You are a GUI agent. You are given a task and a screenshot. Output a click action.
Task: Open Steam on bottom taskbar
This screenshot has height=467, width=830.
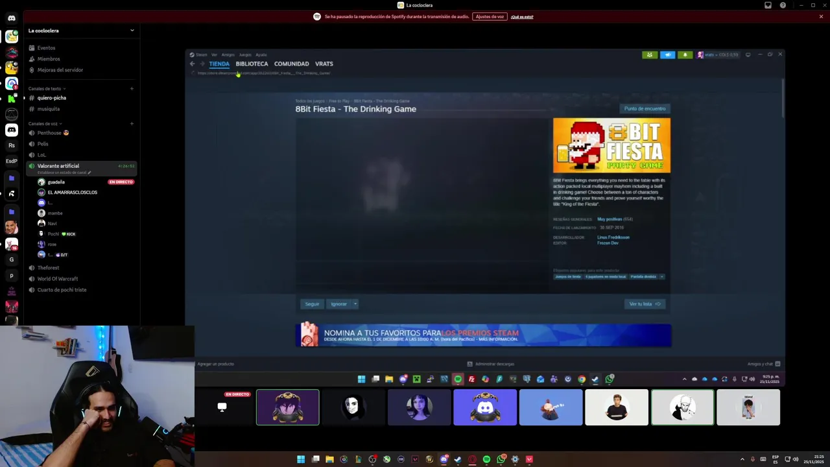[x=458, y=459]
